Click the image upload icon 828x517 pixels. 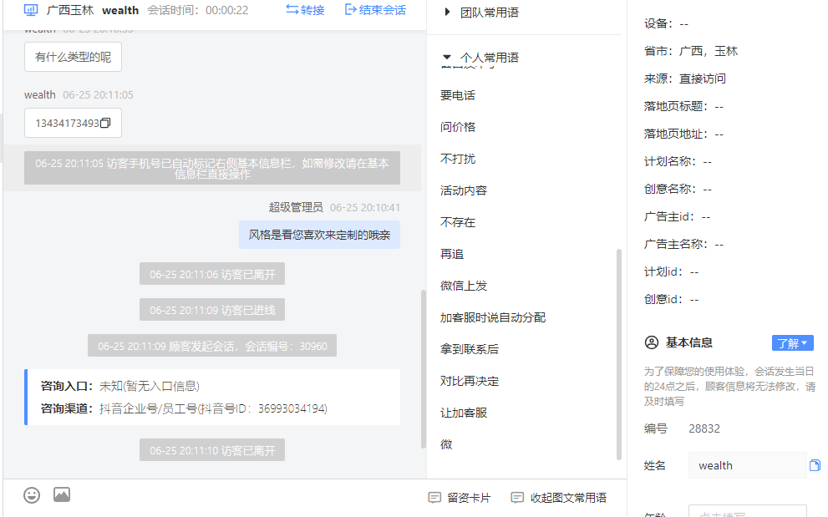(62, 494)
